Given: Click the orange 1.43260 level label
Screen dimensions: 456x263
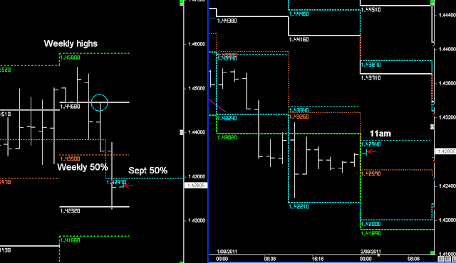Looking at the screenshot, I should 299,117.
